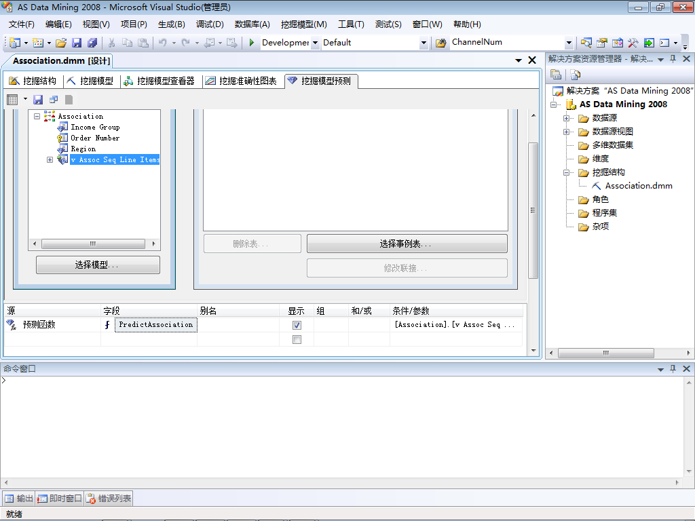695x521 pixels.
Task: Expand the v Assoc Seq Line Items node
Action: point(50,159)
